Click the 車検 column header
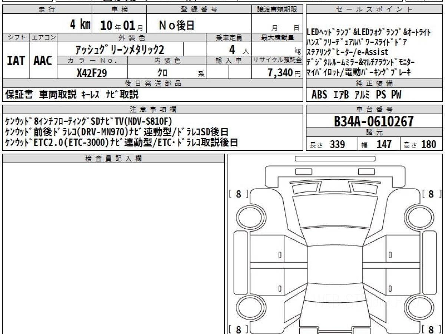 [x=119, y=10]
